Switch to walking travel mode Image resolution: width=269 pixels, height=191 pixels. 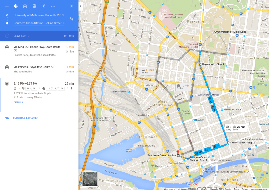coord(44,6)
